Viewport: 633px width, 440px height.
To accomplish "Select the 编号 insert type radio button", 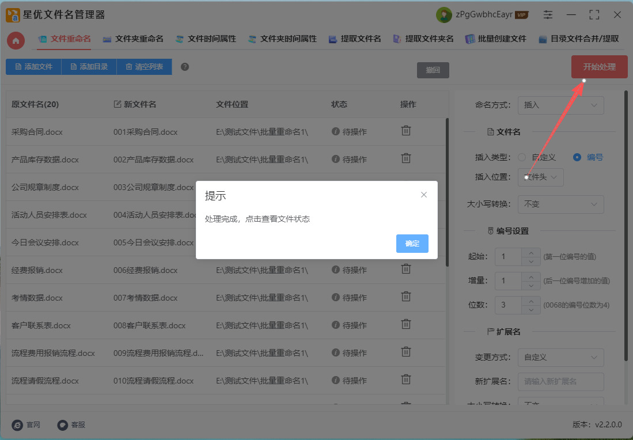I will tap(577, 157).
